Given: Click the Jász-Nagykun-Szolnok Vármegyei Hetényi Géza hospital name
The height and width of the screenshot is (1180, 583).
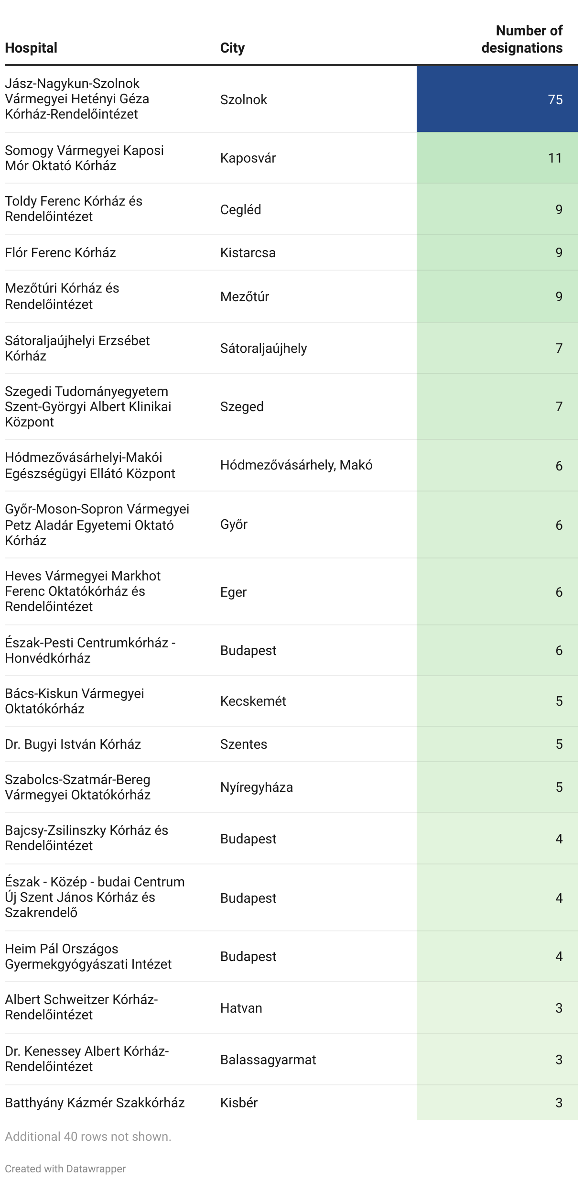Looking at the screenshot, I should (77, 99).
